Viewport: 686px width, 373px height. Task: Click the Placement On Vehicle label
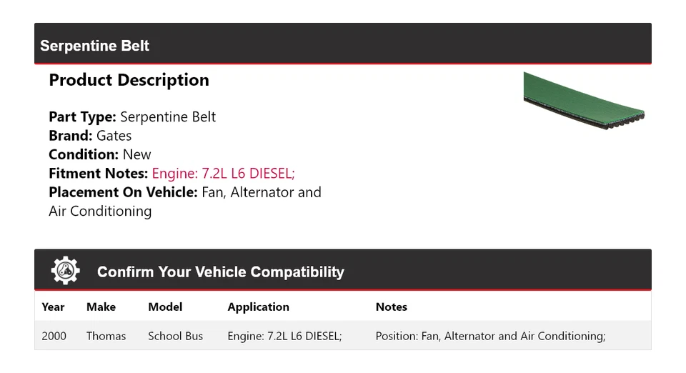123,192
